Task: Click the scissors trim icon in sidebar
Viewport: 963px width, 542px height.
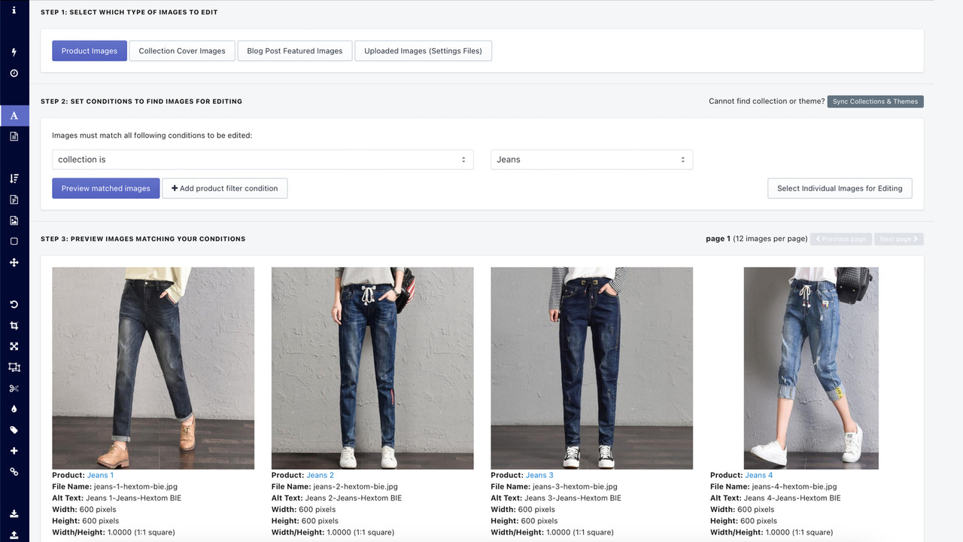Action: [14, 388]
